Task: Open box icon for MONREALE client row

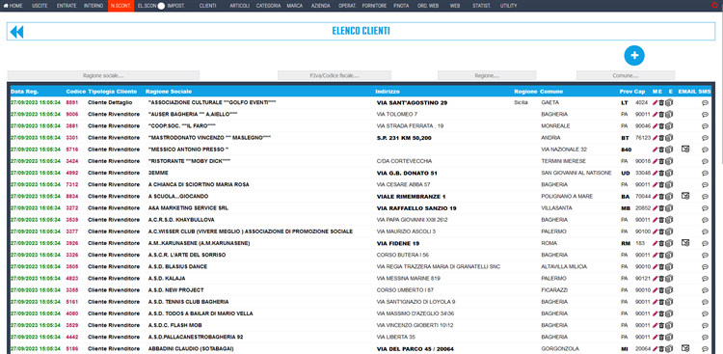Action: coord(669,126)
